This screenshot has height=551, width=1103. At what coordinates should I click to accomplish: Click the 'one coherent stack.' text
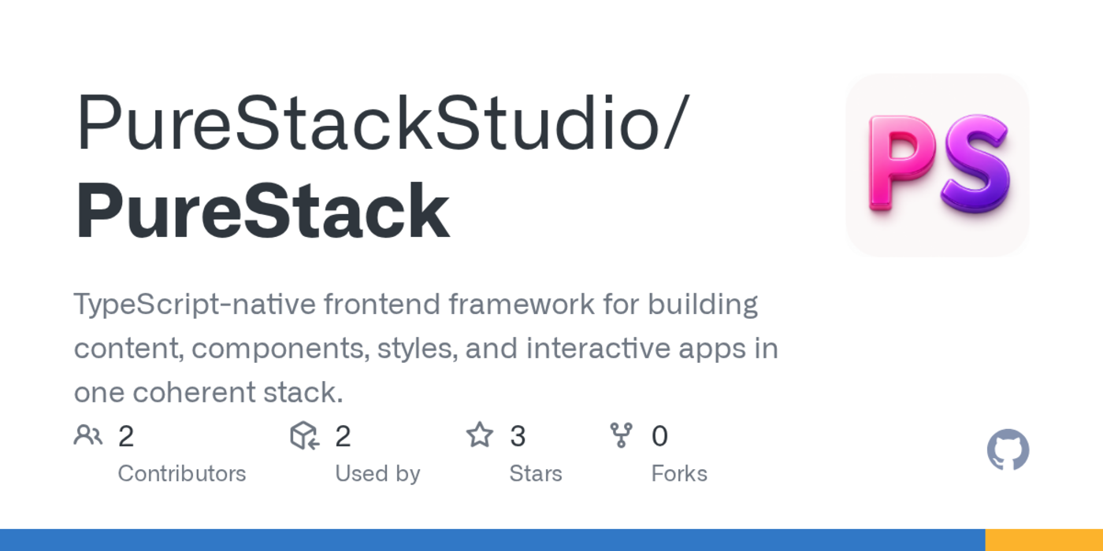tap(209, 393)
